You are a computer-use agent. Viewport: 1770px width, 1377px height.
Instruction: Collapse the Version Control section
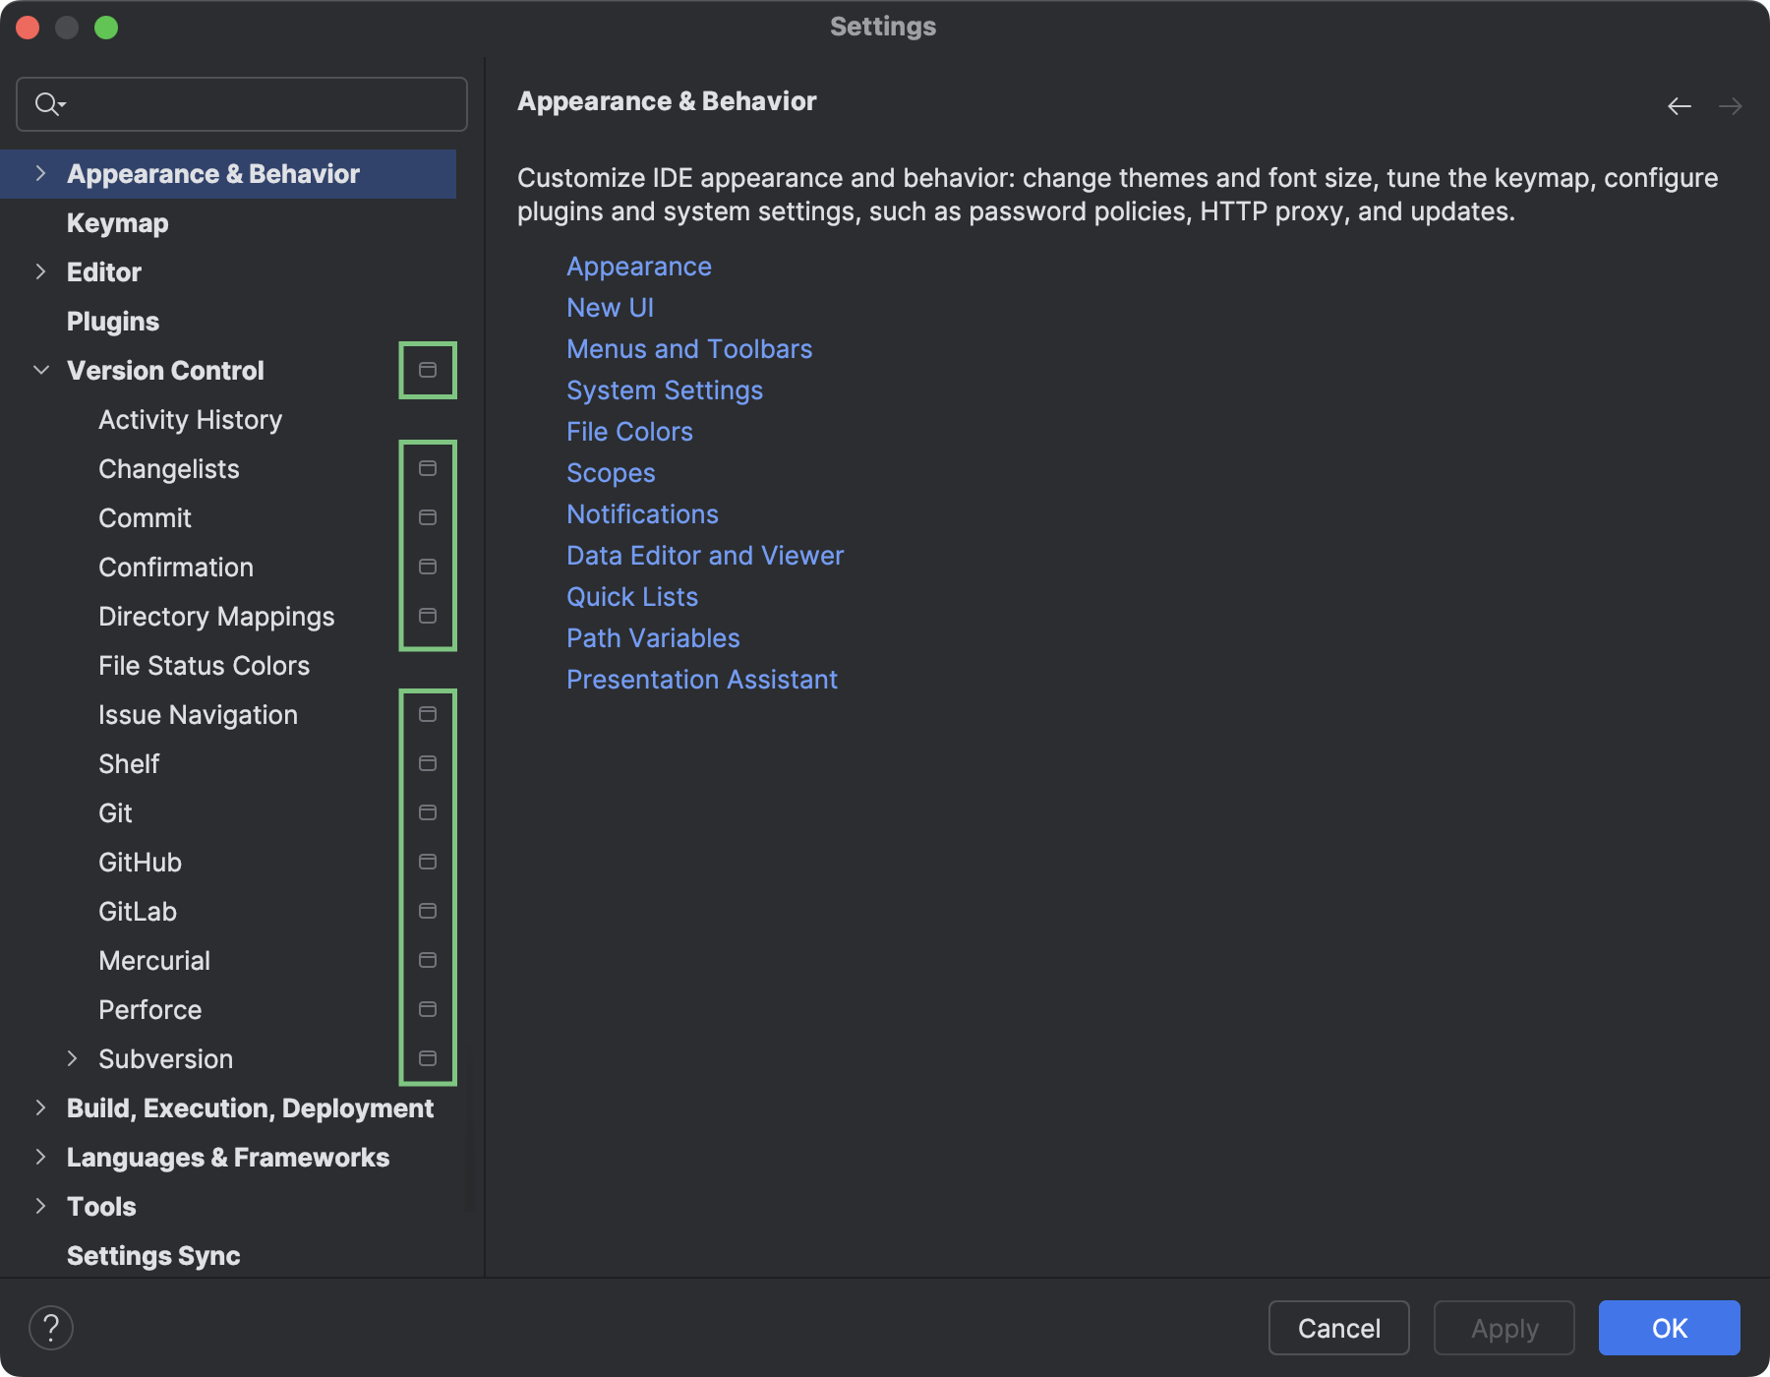[x=41, y=370]
